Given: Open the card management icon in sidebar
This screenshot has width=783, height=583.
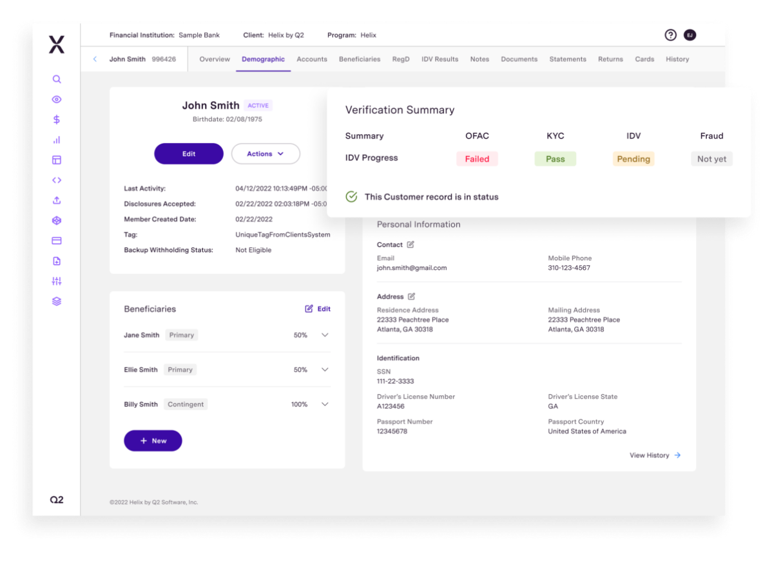Looking at the screenshot, I should 56,240.
